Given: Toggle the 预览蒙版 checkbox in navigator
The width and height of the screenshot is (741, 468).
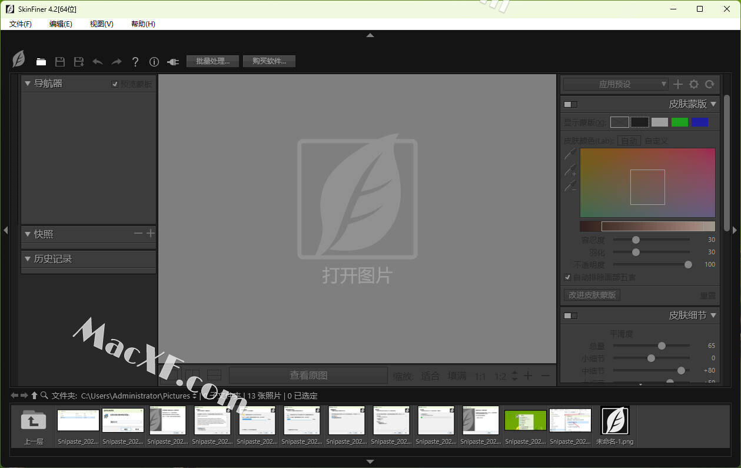Looking at the screenshot, I should [x=115, y=84].
